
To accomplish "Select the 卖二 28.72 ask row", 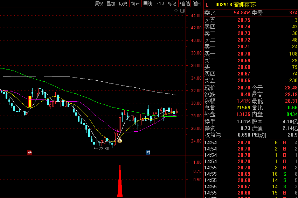I will point(251,40).
